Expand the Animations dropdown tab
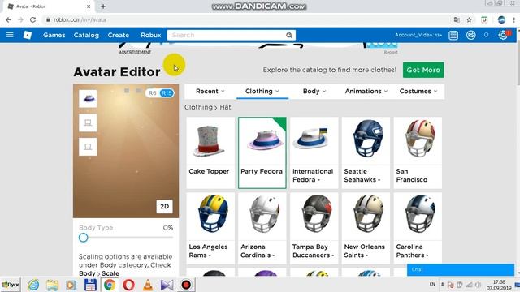 (366, 92)
